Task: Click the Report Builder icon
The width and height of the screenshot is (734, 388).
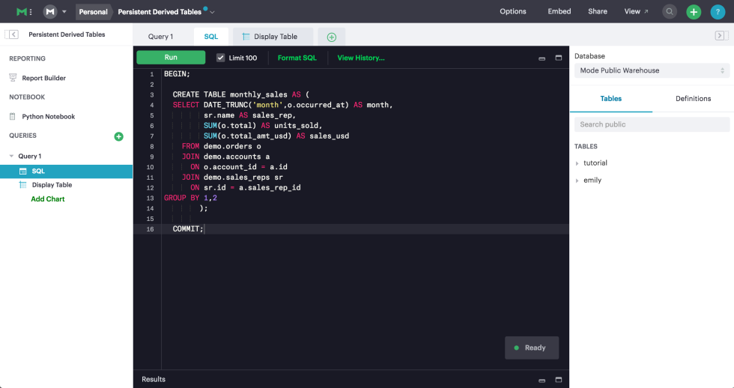Action: pos(13,78)
